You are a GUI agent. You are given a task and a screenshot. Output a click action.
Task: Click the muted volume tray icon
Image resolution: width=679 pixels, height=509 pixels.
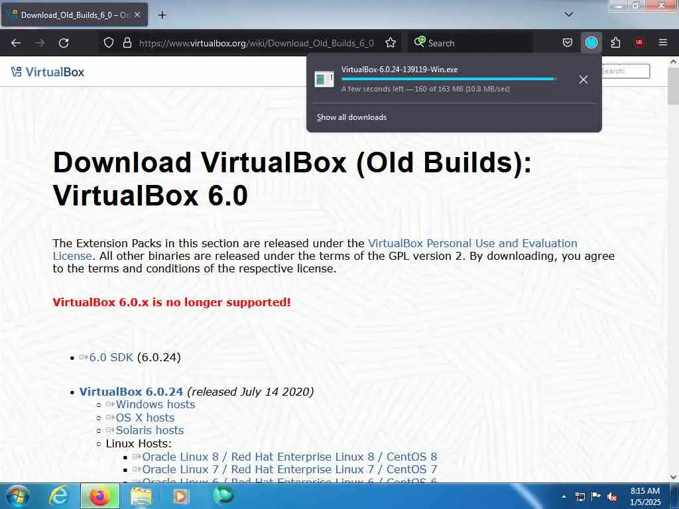coord(612,497)
